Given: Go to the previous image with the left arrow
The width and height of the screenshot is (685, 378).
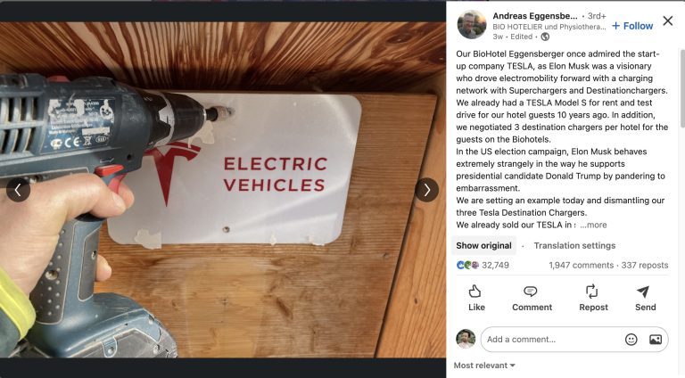Looking at the screenshot, I should pos(18,190).
